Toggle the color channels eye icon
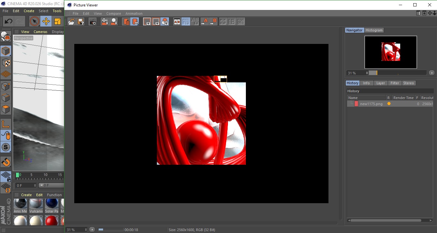The width and height of the screenshot is (437, 233). click(x=165, y=22)
